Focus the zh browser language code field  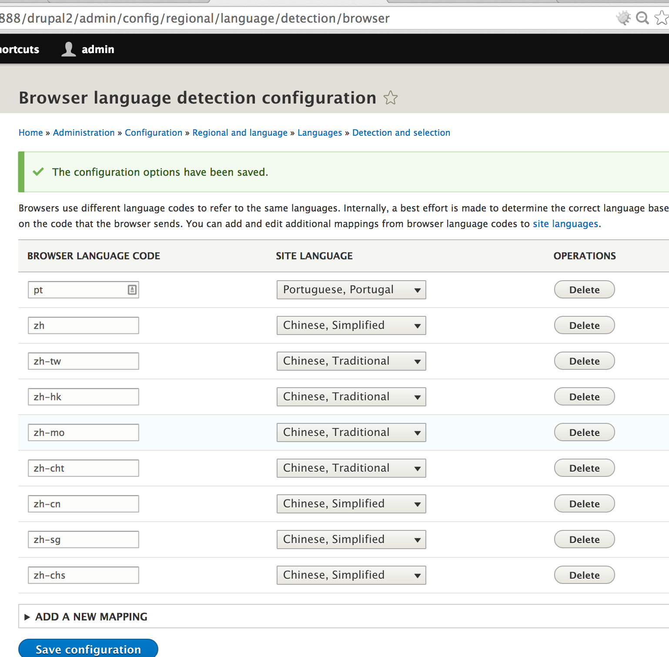84,325
